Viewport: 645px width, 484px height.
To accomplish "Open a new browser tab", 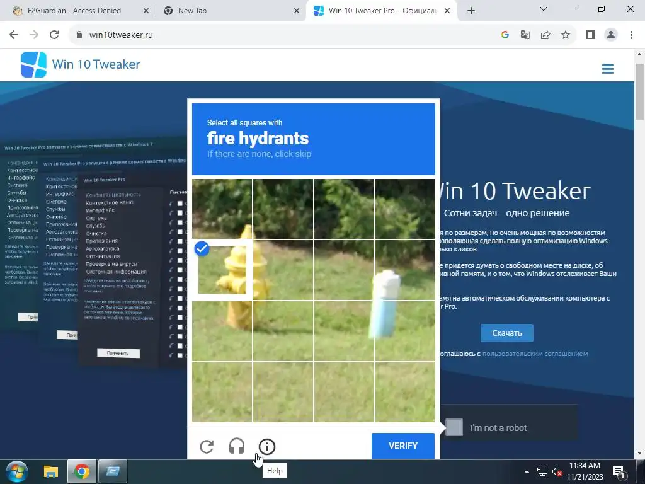I will point(471,11).
